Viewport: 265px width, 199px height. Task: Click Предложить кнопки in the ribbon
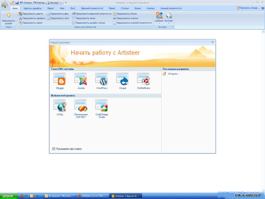click(x=126, y=18)
